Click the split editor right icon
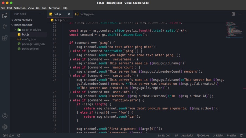Screen dimensions: 246x138 coord(233,14)
